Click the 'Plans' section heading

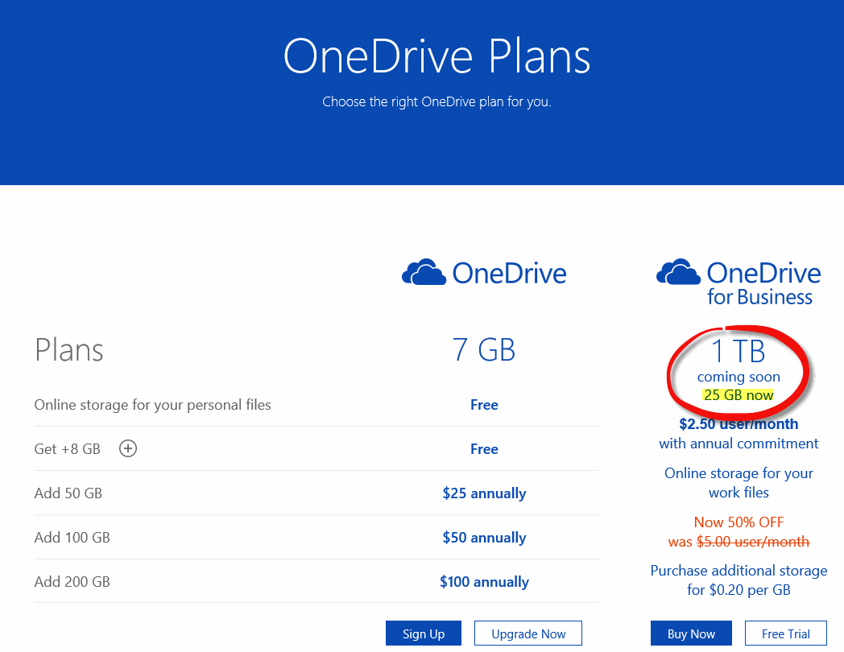69,349
